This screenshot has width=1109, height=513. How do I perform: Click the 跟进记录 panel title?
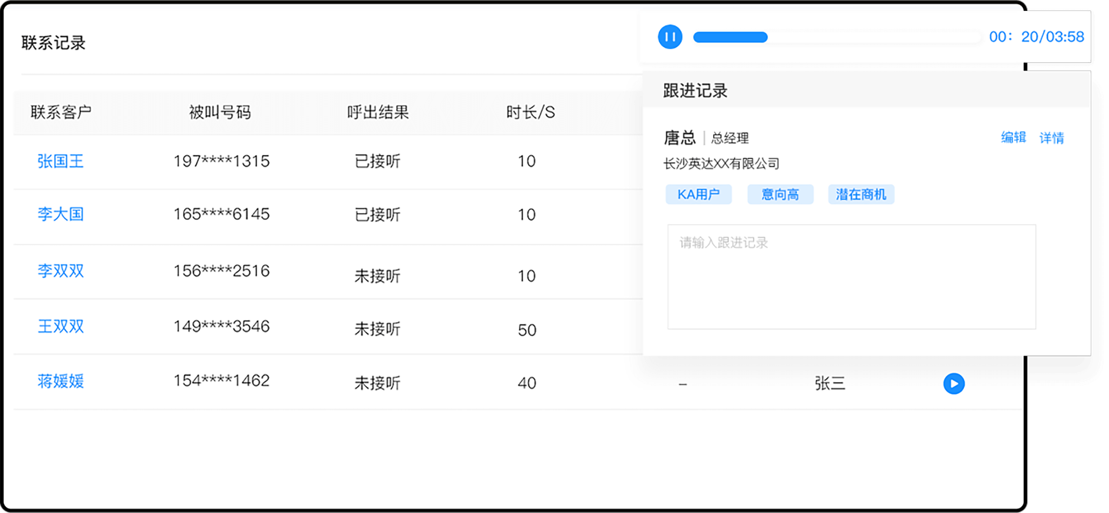[695, 91]
